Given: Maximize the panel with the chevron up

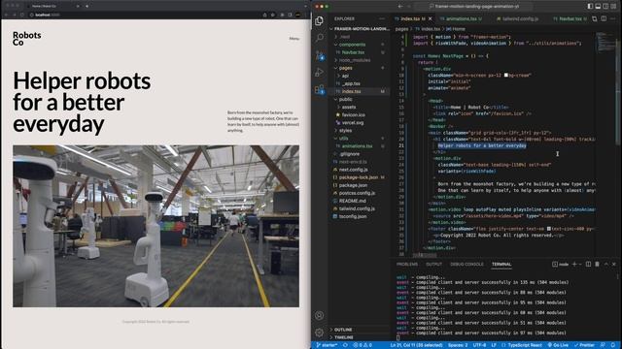Looking at the screenshot, I should coord(605,264).
